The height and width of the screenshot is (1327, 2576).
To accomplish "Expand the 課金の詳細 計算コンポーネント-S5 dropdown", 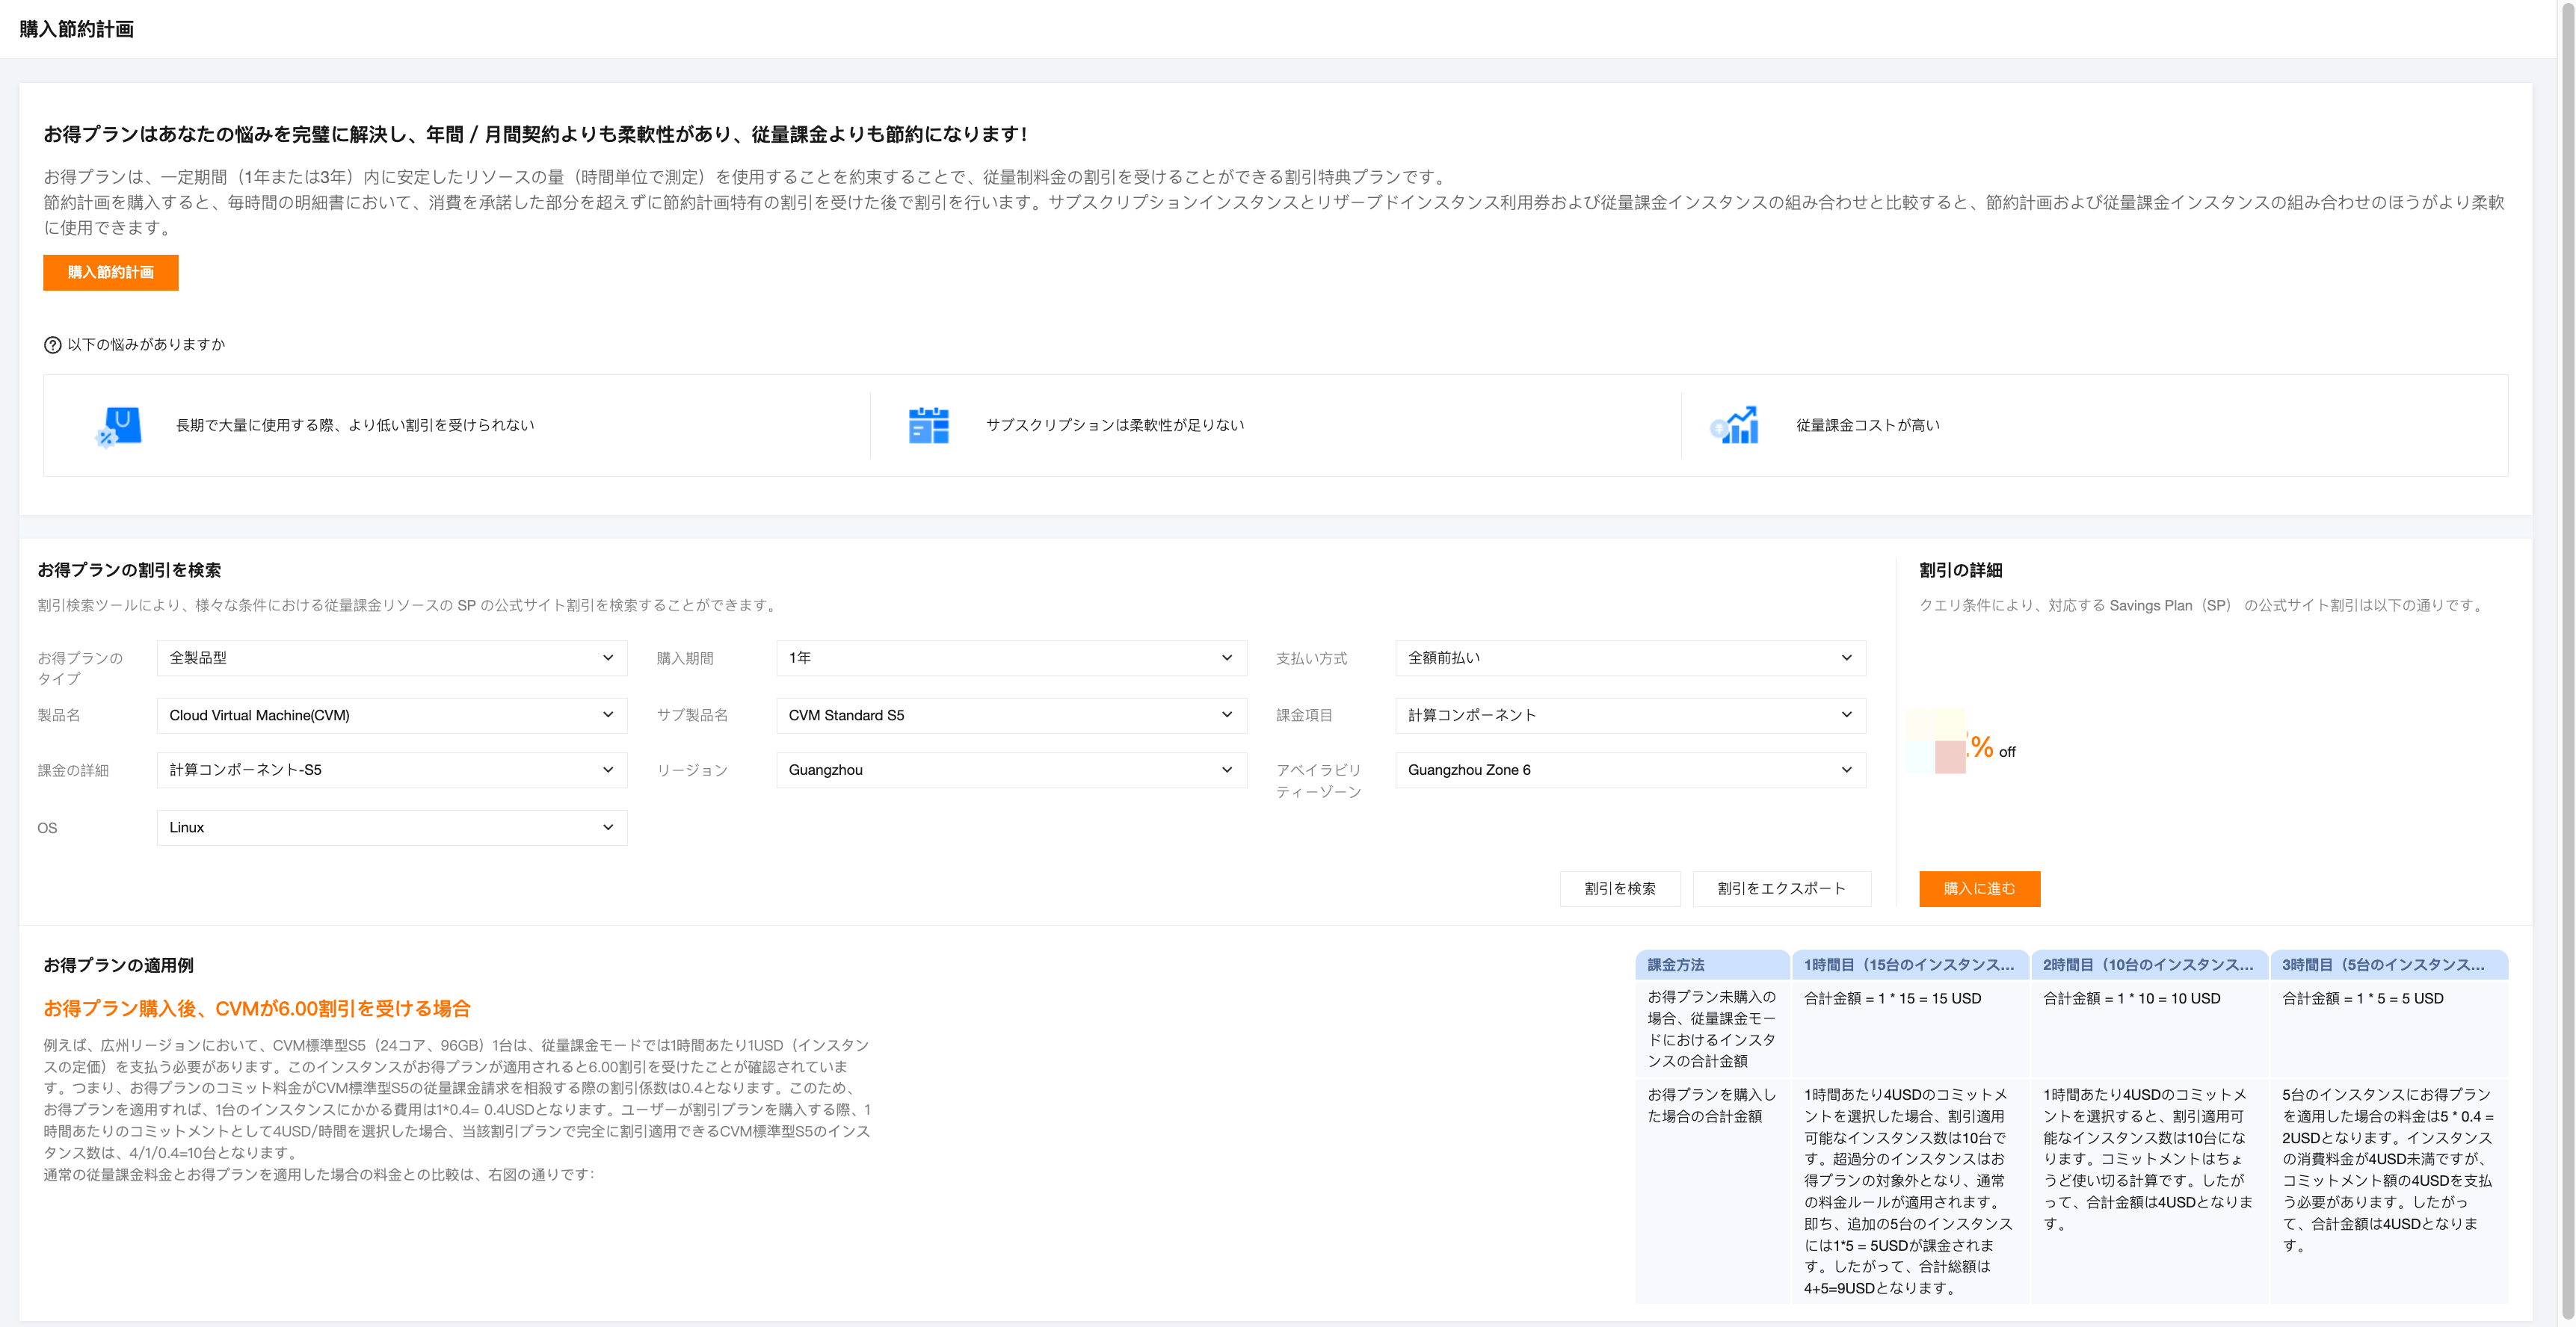I will pyautogui.click(x=391, y=770).
